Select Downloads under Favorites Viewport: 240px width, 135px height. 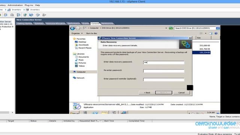pyautogui.click(x=83, y=45)
